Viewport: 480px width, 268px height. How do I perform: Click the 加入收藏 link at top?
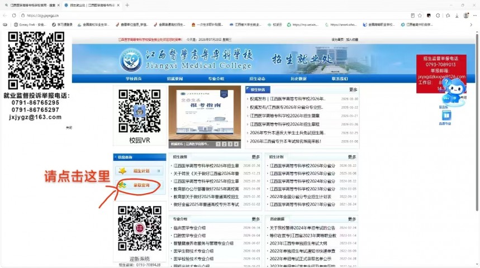point(352,40)
